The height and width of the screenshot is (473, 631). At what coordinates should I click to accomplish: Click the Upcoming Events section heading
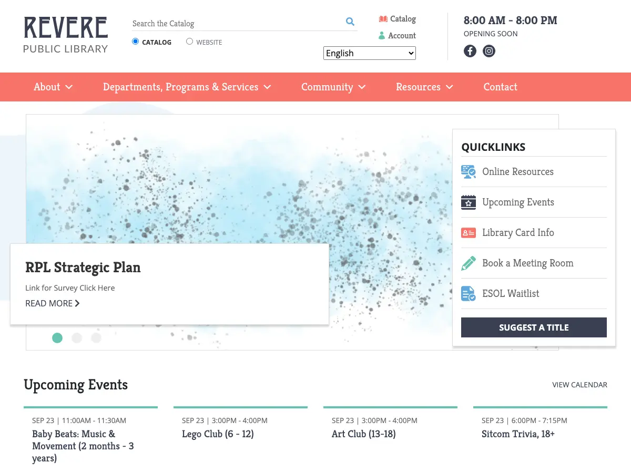point(76,385)
